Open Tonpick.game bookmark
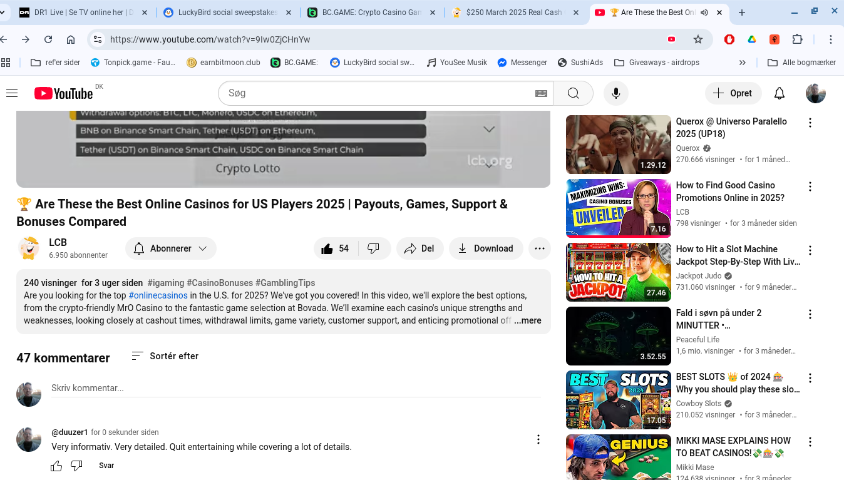Screen dimensions: 844x480 133,63
